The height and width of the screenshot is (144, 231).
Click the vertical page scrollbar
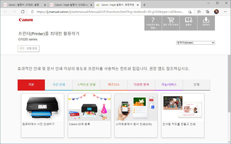pyautogui.click(x=229, y=83)
